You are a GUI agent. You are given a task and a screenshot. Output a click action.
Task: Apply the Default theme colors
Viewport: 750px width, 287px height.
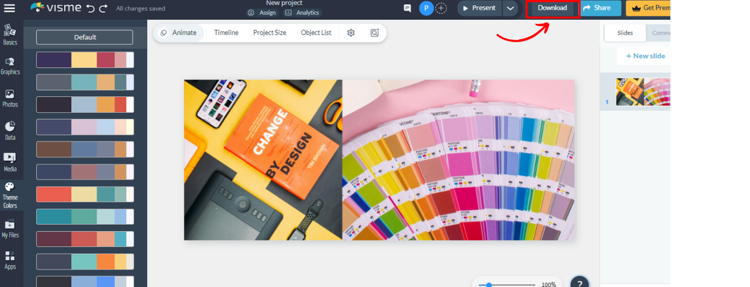click(x=85, y=37)
